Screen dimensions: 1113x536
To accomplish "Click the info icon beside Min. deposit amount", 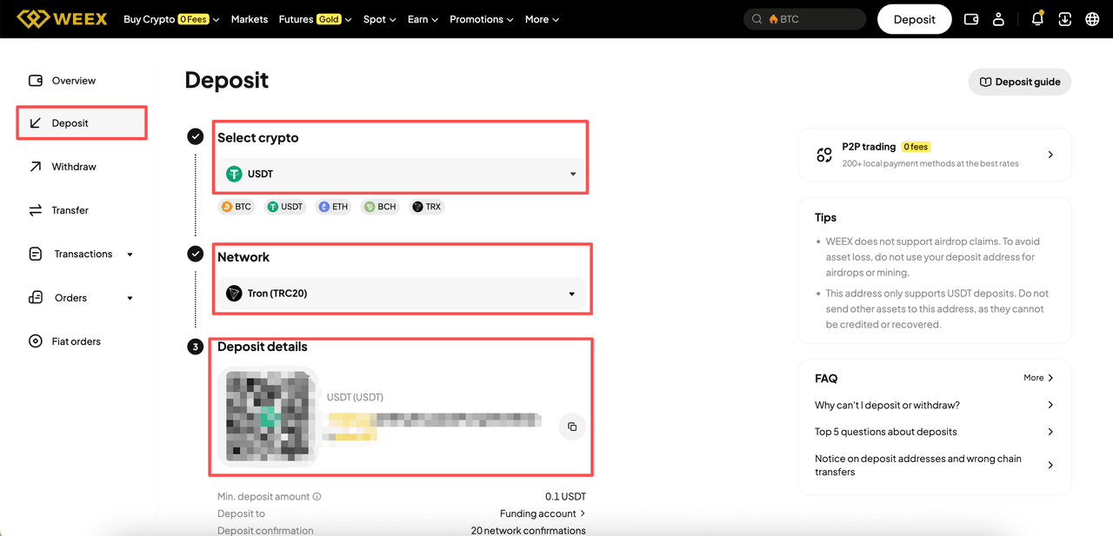I will pos(317,497).
